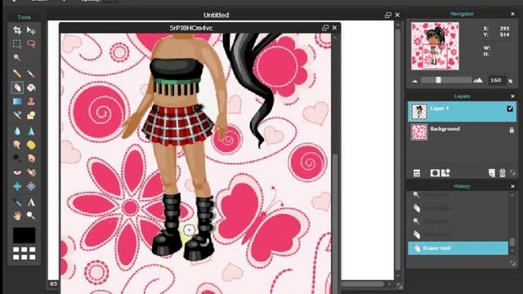The image size is (523, 294).
Task: Close the 5rPJ8HCm4vc image window
Action: (334, 28)
